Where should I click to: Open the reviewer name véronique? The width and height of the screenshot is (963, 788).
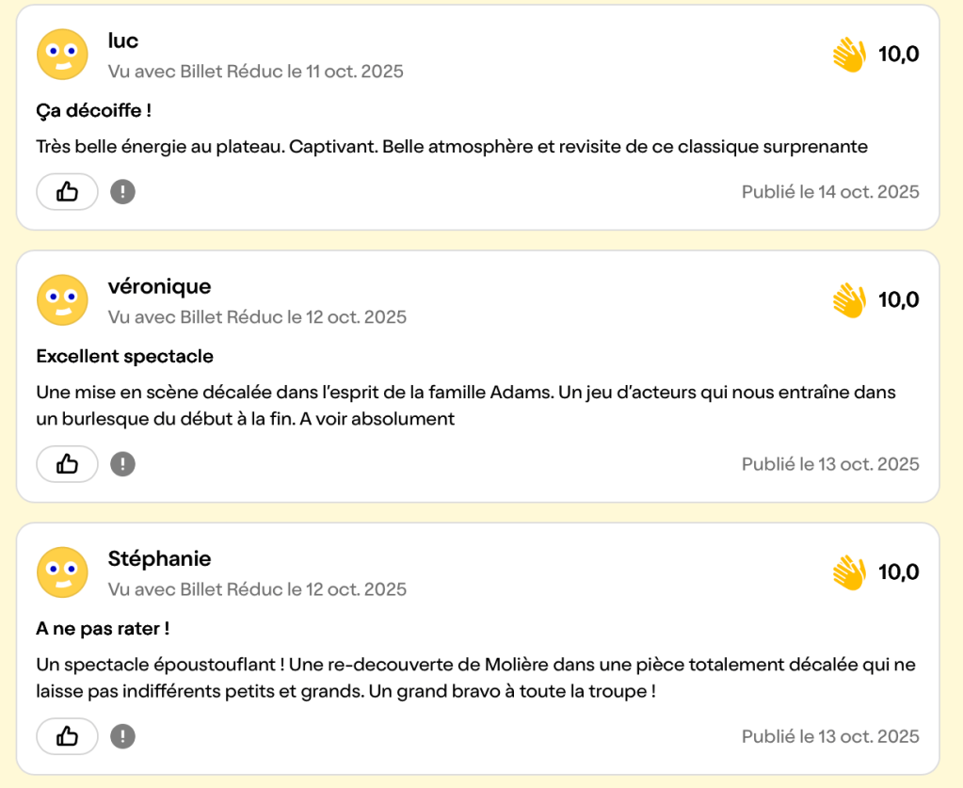click(x=159, y=286)
